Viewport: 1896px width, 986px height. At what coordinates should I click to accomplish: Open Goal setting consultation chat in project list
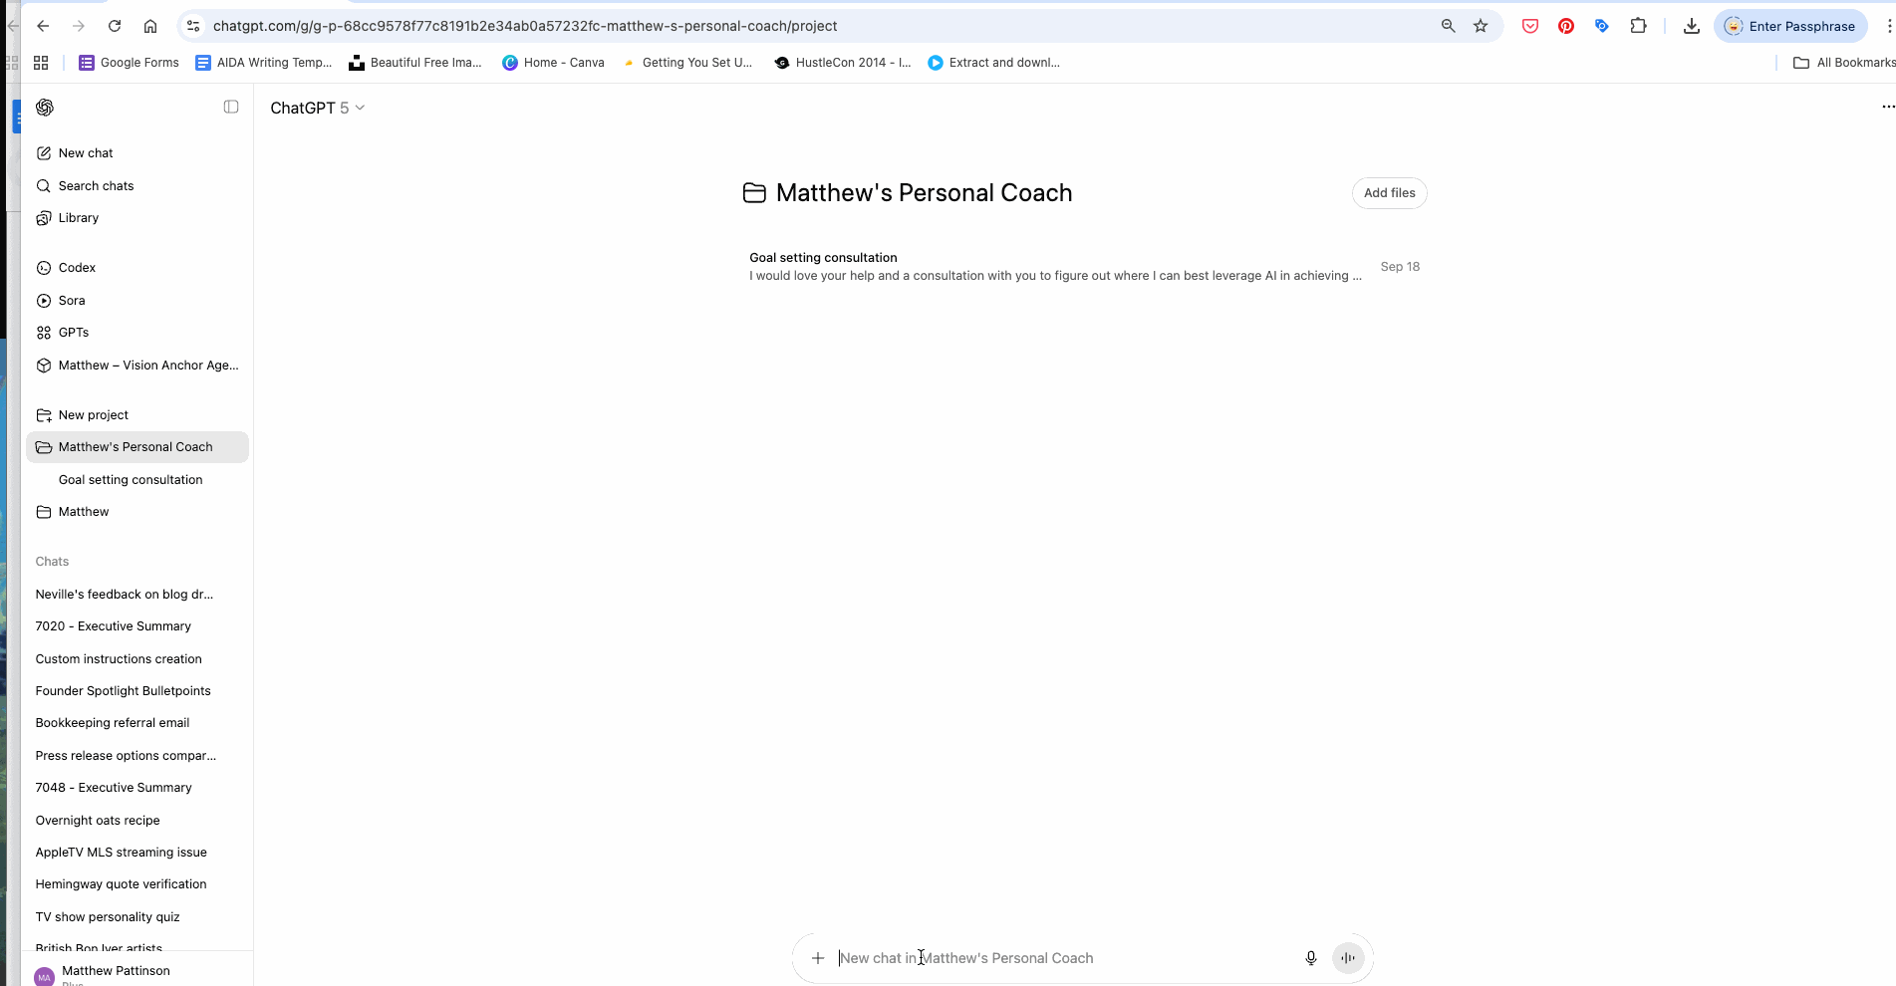[x=1084, y=267]
